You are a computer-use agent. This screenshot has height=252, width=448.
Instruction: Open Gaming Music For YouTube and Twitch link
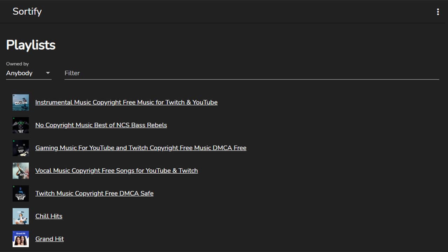coord(141,148)
